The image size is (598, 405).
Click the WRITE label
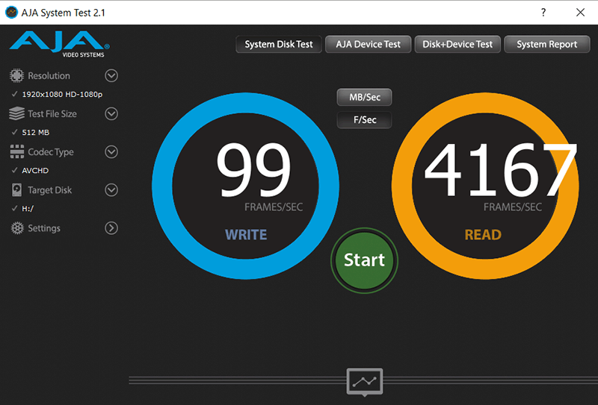coord(246,234)
